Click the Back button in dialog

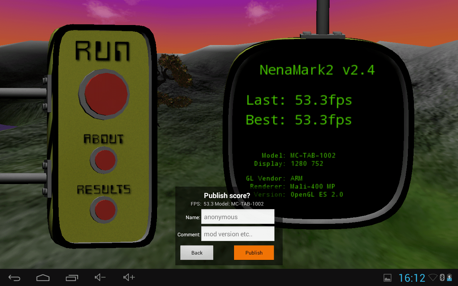coord(197,253)
